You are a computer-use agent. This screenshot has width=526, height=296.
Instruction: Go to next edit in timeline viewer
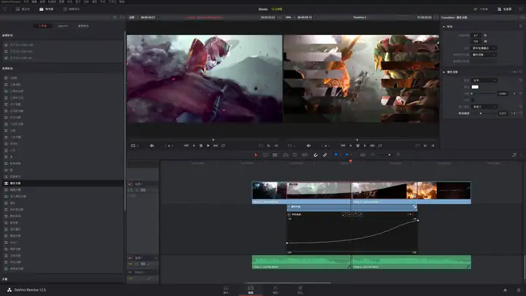click(x=373, y=145)
